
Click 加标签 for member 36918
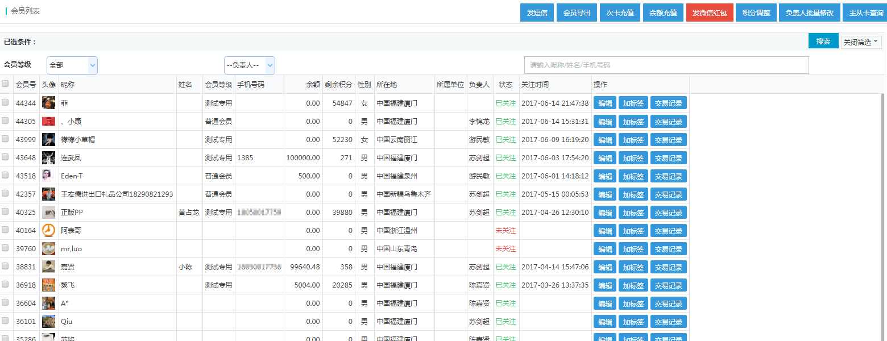pos(633,285)
